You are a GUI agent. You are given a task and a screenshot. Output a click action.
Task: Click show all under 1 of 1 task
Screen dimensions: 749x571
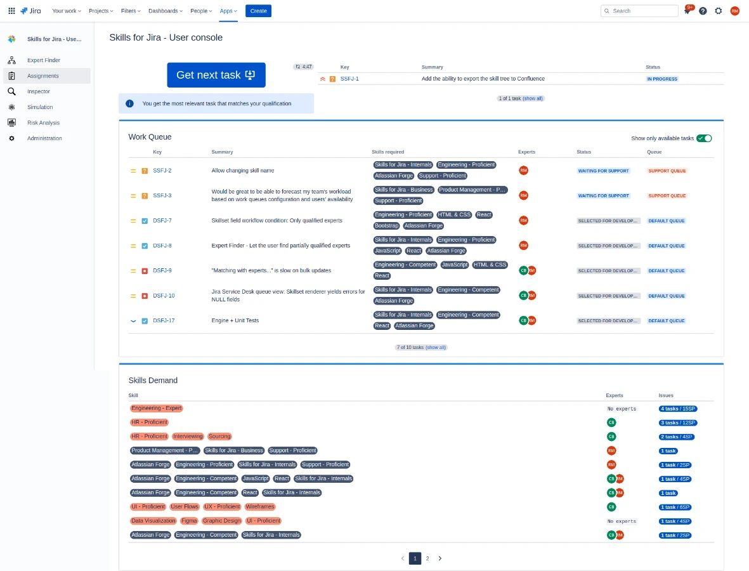(533, 98)
